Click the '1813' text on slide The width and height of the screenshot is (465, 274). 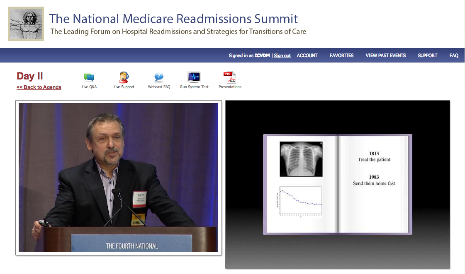tap(374, 153)
